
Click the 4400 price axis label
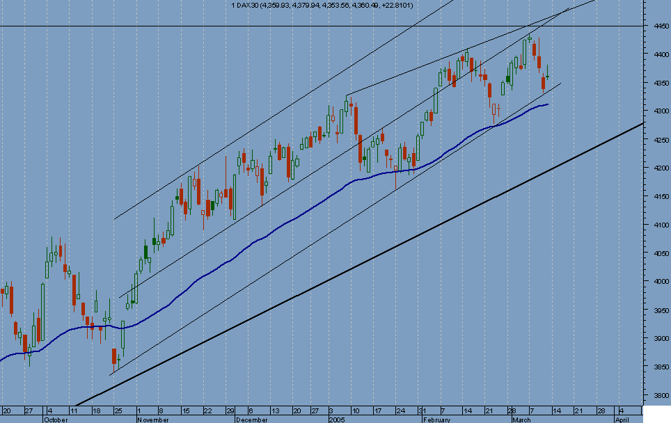(x=661, y=55)
